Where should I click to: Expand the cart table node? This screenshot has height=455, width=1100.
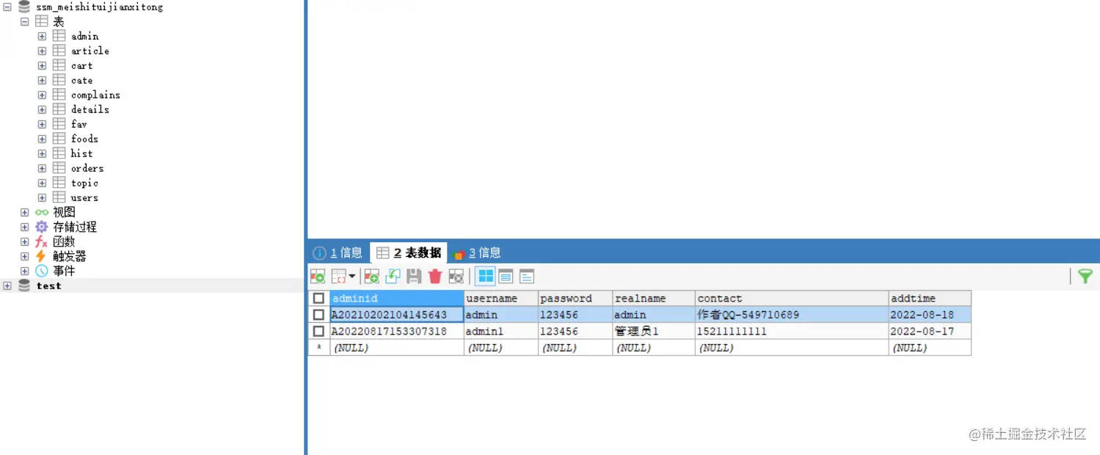pyautogui.click(x=42, y=65)
